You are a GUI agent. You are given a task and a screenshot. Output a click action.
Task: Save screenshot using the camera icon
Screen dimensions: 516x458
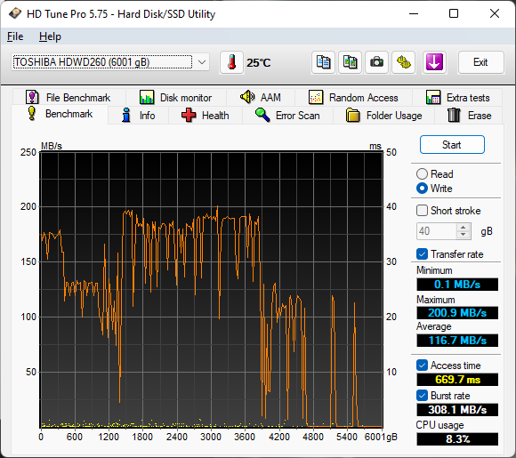pyautogui.click(x=376, y=62)
